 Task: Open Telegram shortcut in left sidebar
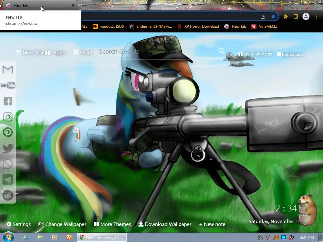[8, 180]
